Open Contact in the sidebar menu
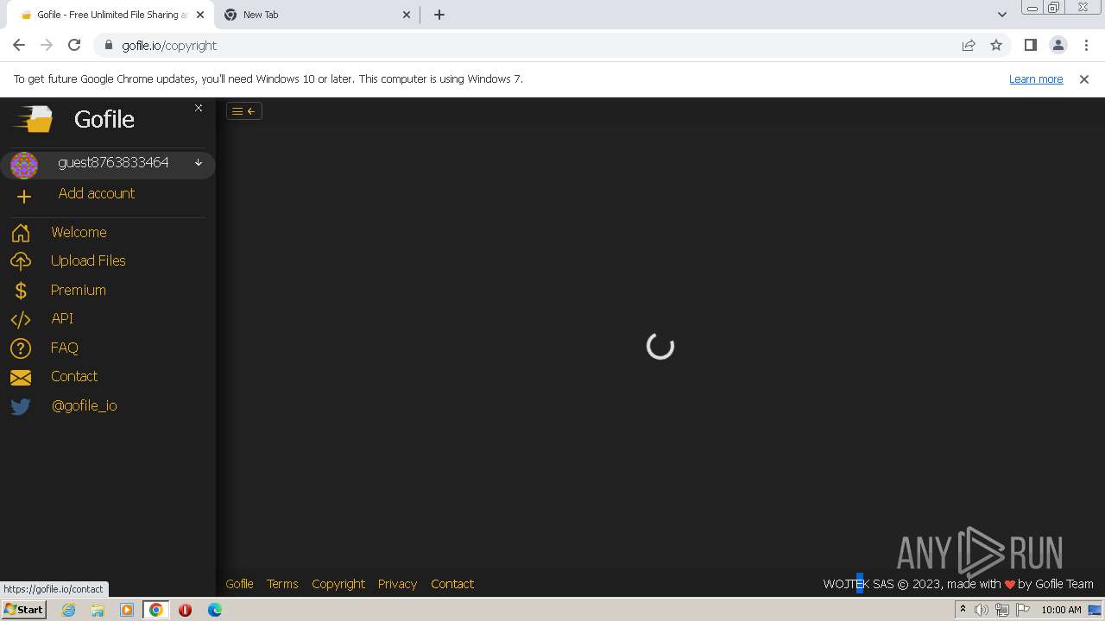The height and width of the screenshot is (621, 1105). 74,376
